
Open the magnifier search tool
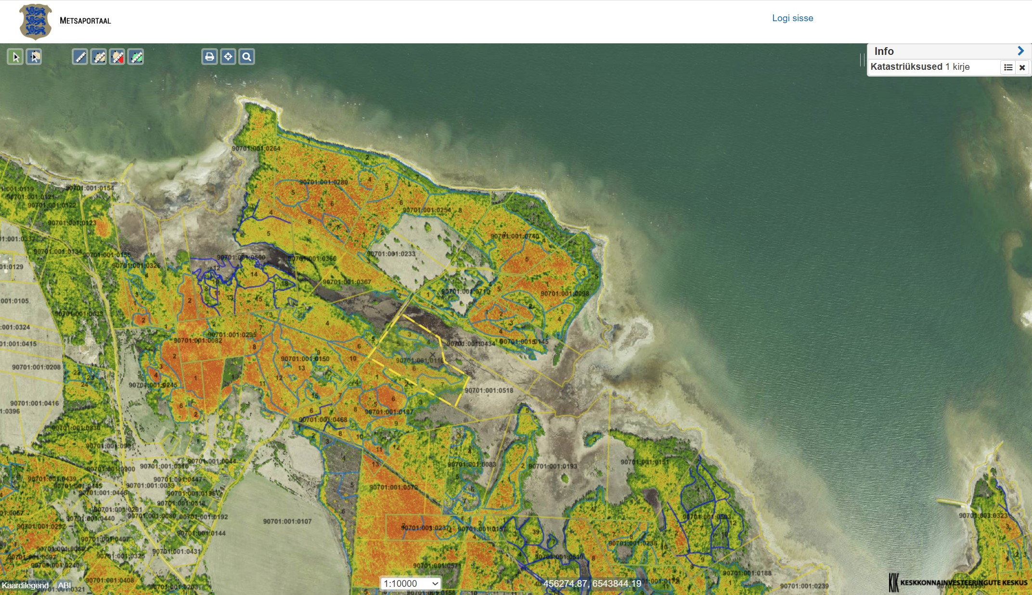pyautogui.click(x=247, y=57)
